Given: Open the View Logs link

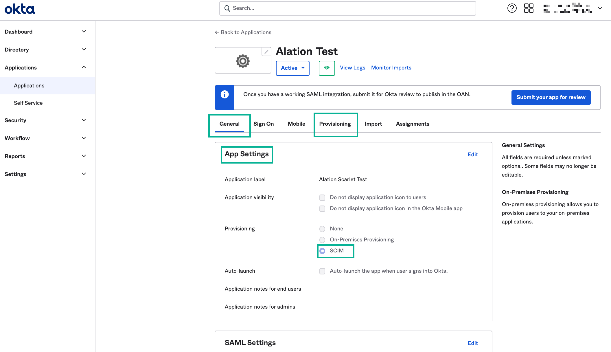Looking at the screenshot, I should (x=352, y=68).
